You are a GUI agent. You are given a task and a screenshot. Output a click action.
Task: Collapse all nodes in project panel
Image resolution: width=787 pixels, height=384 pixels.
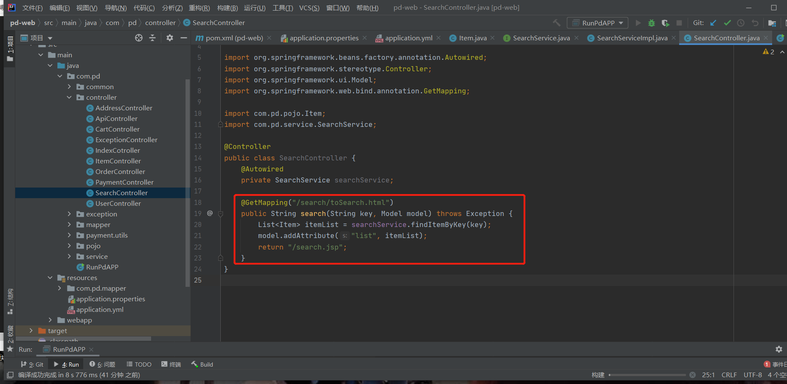click(152, 38)
